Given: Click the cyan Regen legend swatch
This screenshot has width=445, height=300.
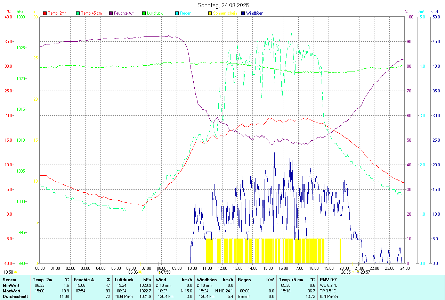Looking at the screenshot, I should pos(177,13).
